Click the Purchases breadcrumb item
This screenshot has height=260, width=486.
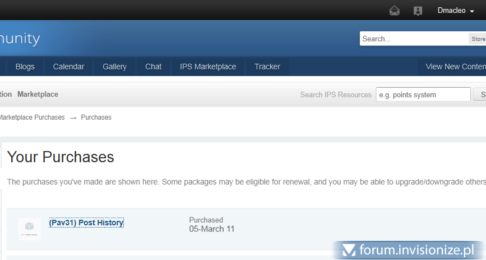tap(96, 117)
